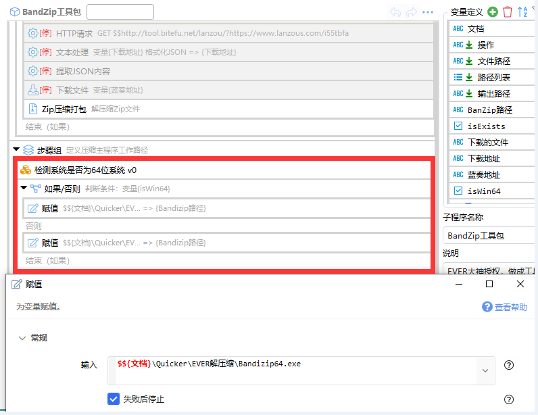538x415 pixels.
Task: Select the isExists variable
Action: tap(491, 126)
